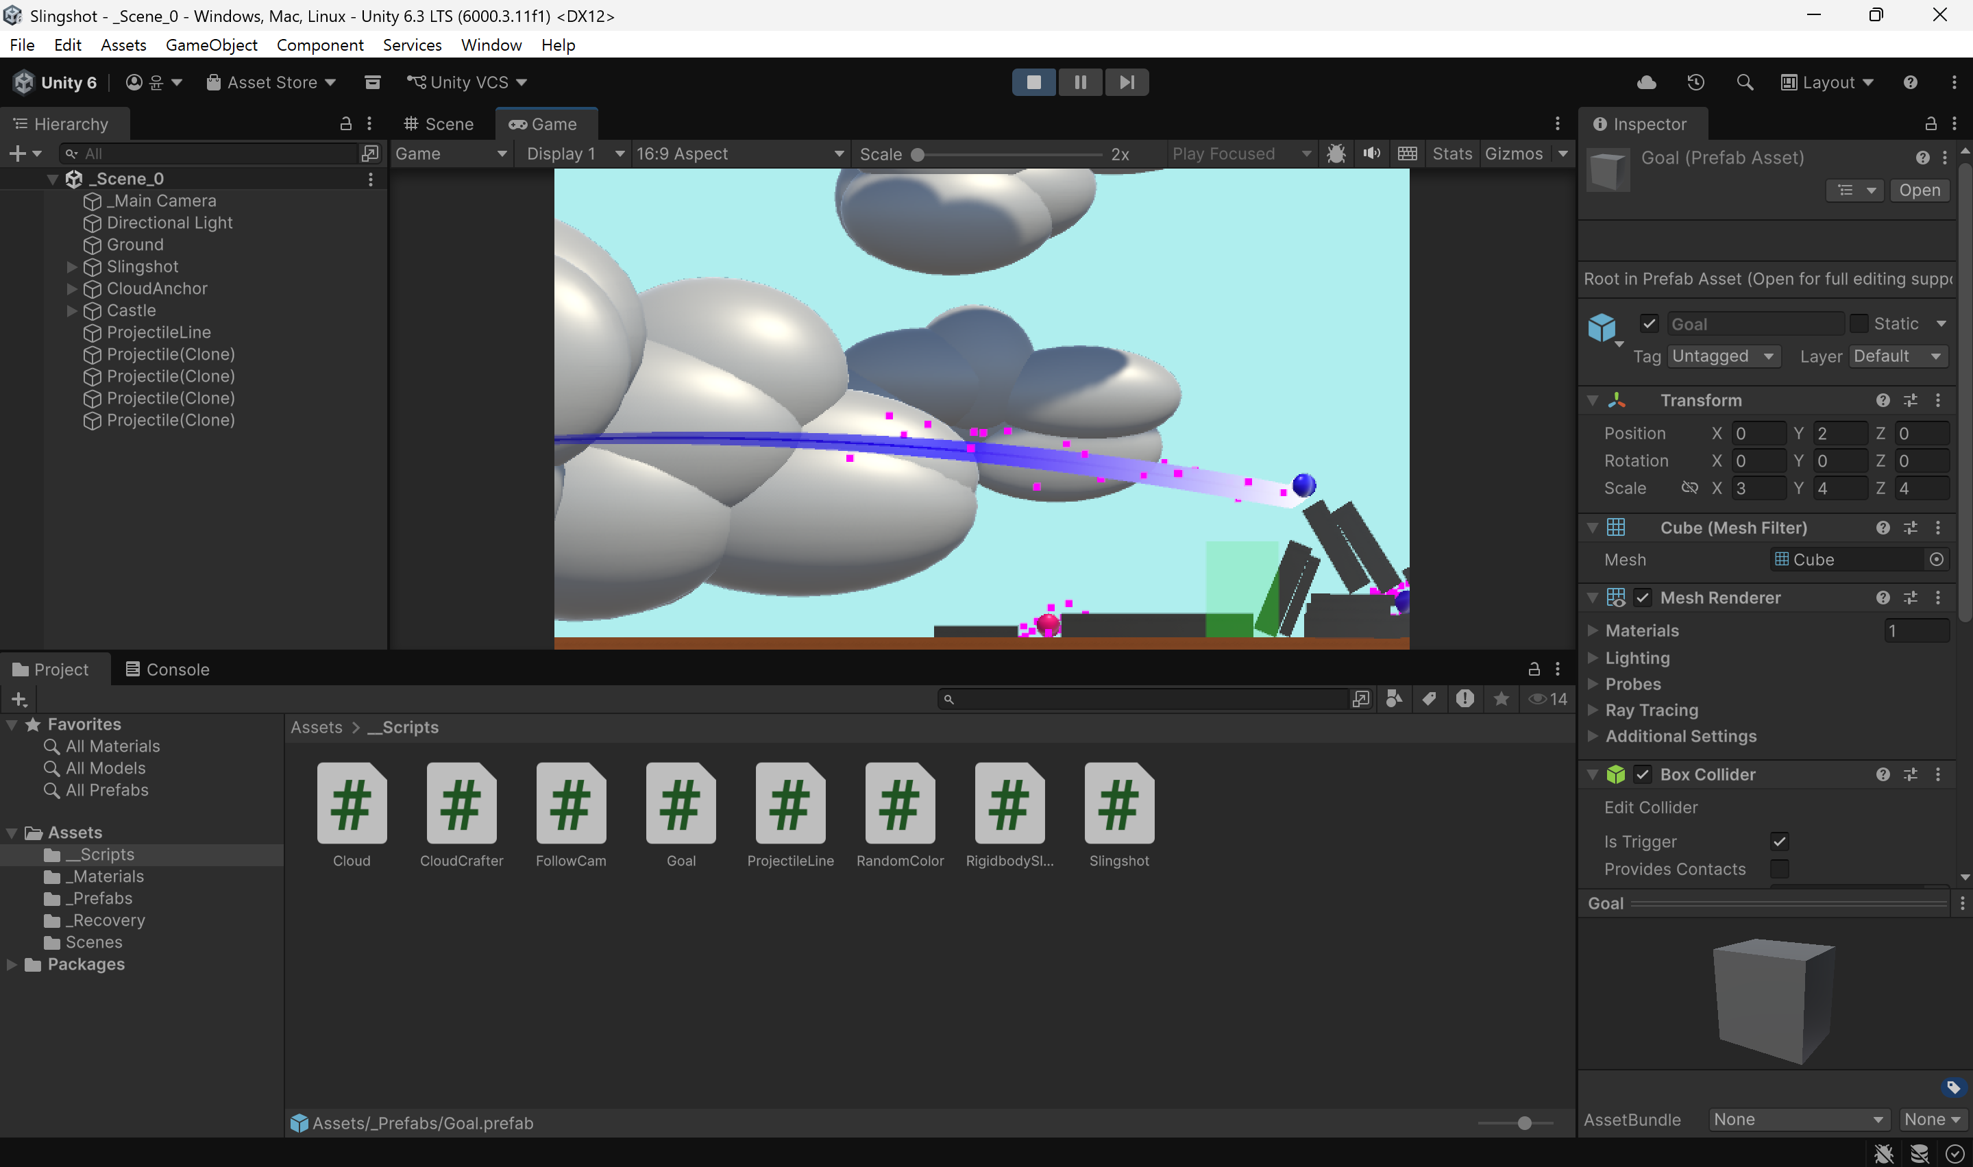The height and width of the screenshot is (1167, 1973).
Task: Select the Slingshot script asset
Action: 1119,815
